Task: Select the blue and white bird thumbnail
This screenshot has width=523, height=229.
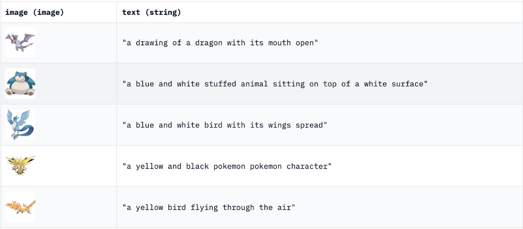Action: pyautogui.click(x=20, y=125)
